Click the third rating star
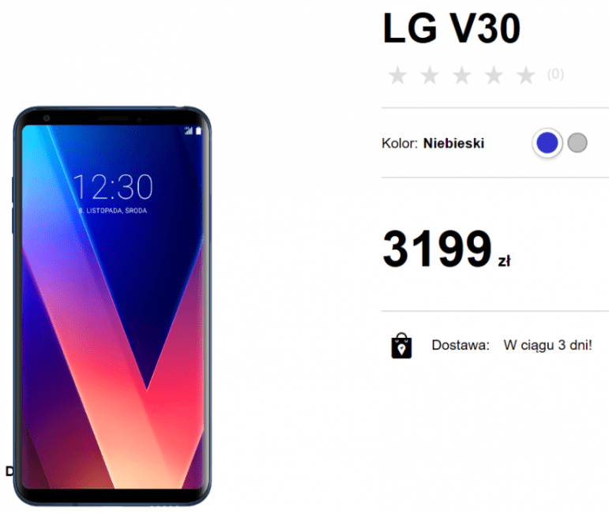Viewport: 609px width, 513px height. click(x=462, y=75)
